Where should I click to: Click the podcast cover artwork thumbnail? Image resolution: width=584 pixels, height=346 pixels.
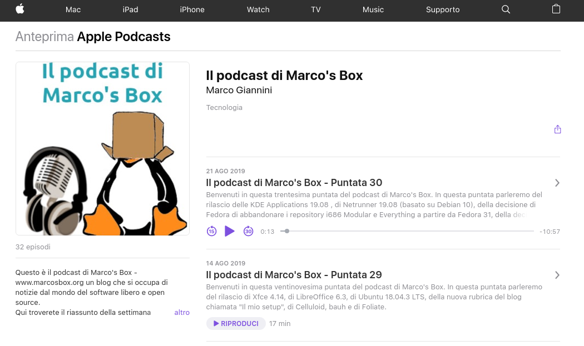point(102,148)
